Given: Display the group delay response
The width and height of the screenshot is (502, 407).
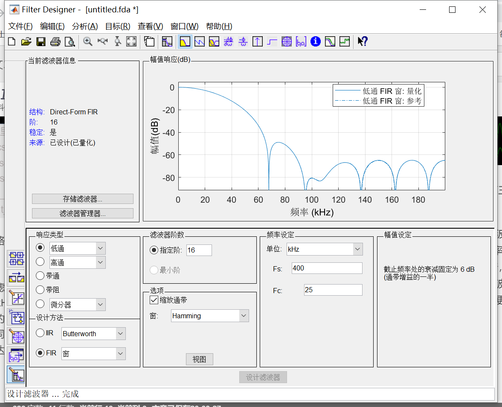Looking at the screenshot, I should [228, 41].
